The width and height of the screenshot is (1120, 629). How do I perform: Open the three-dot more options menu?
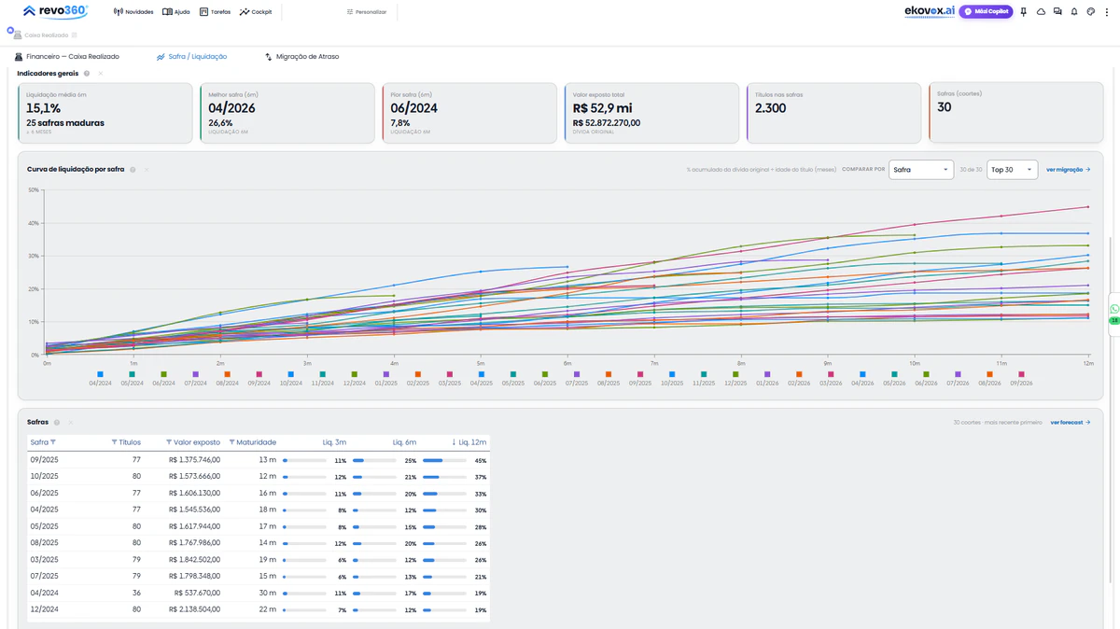pos(1107,12)
